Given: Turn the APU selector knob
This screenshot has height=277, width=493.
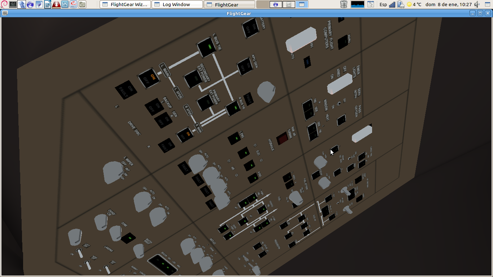Looking at the screenshot, I should (x=266, y=92).
